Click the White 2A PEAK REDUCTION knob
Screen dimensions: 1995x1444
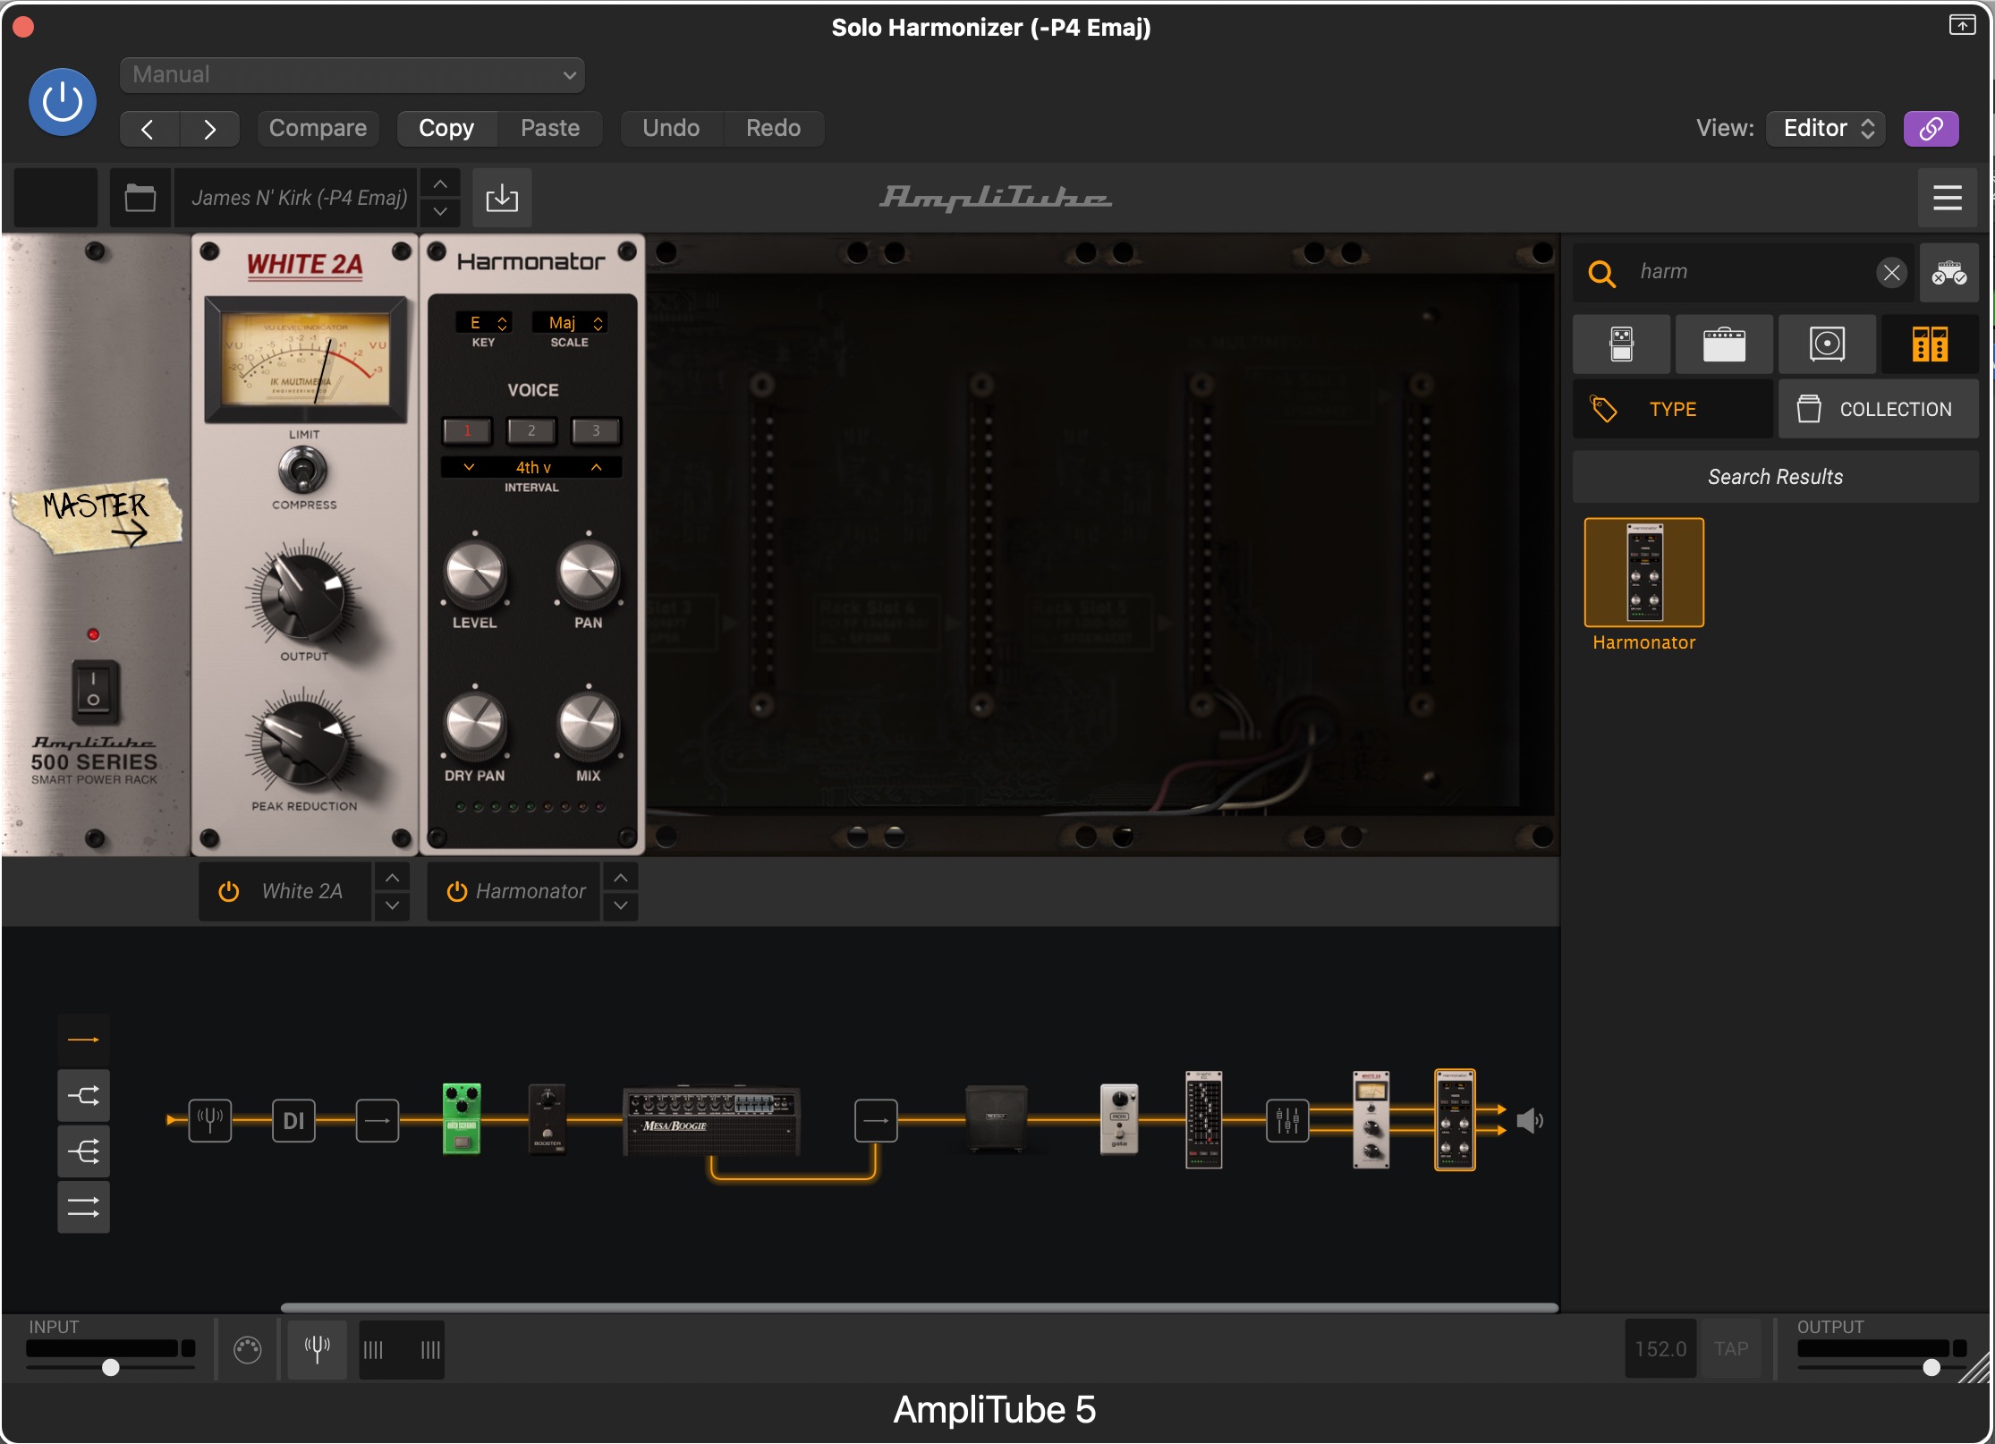(x=303, y=743)
